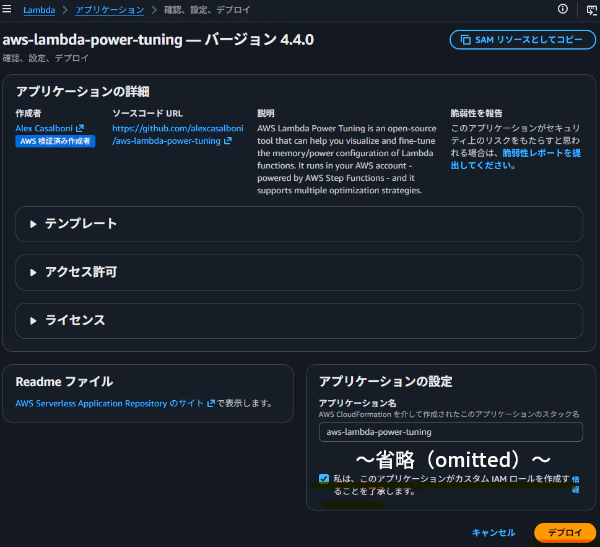The width and height of the screenshot is (600, 547).
Task: Open the hamburger navigation menu
Action: click(x=7, y=9)
